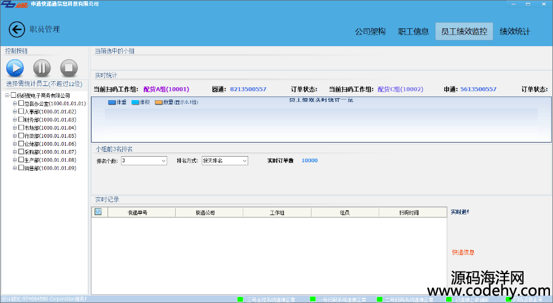The height and width of the screenshot is (303, 553).
Task: Click the table icon in the grid header corner
Action: (98, 212)
